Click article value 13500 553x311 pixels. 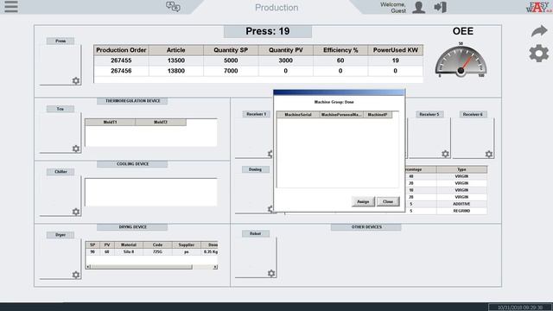point(176,60)
